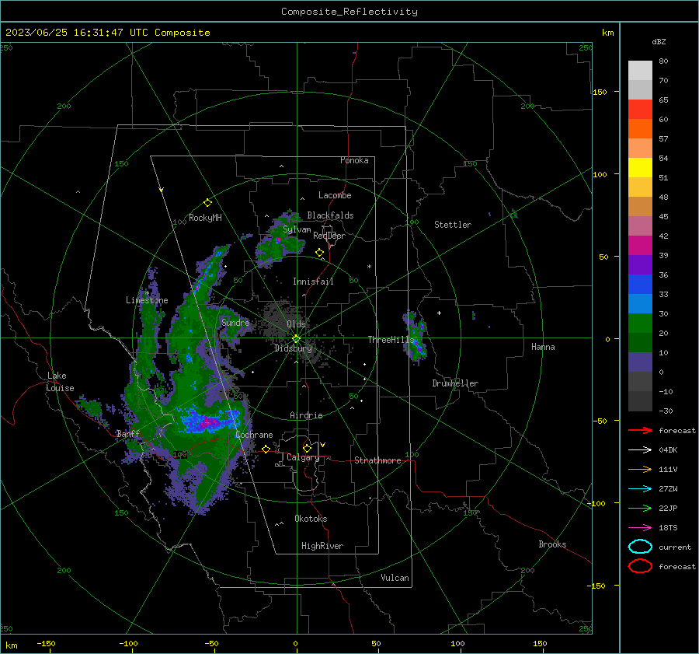
Task: Click the white plus marker west of Hanna
Action: point(439,313)
